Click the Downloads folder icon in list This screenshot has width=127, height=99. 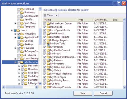[x=48, y=27]
